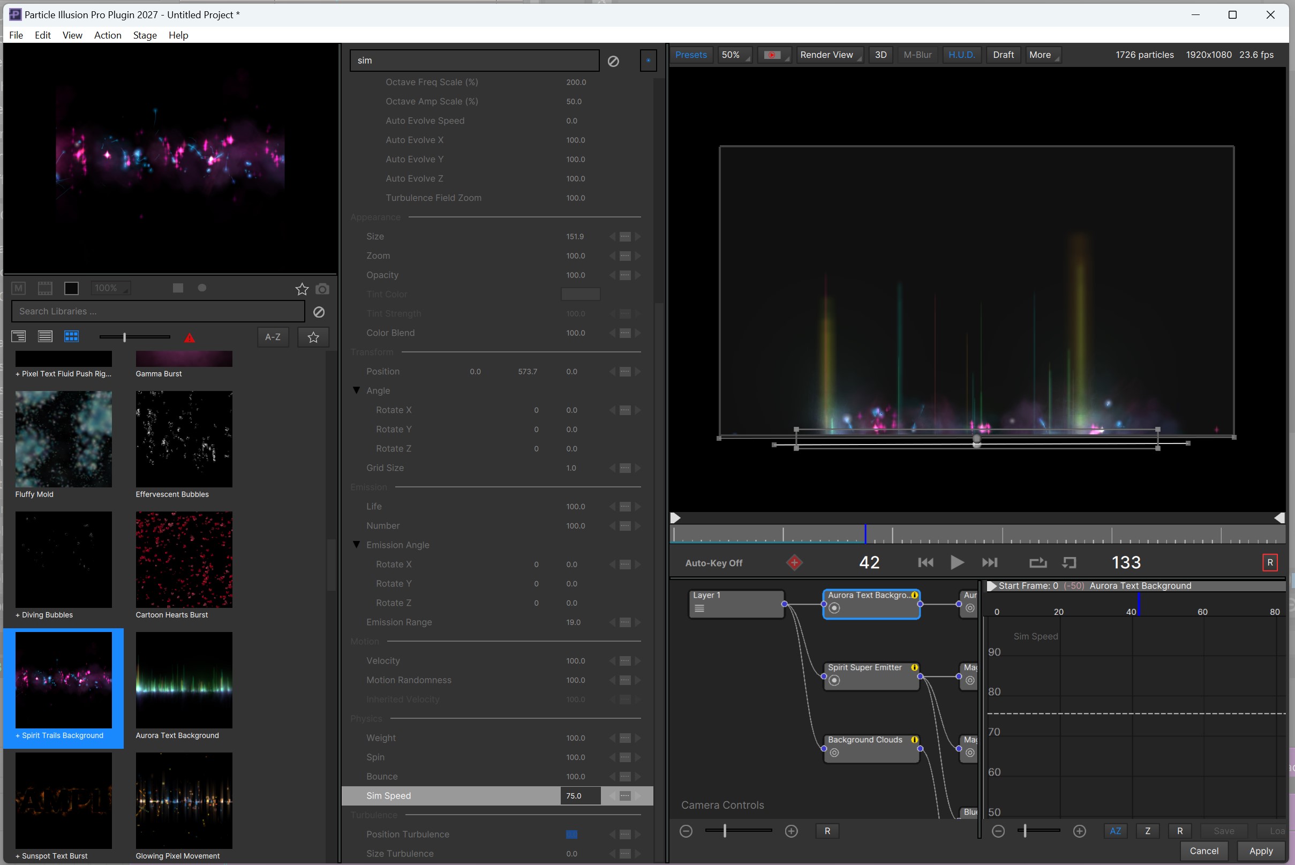Screen dimensions: 1295x865
Task: Open the File menu
Action: [x=16, y=35]
